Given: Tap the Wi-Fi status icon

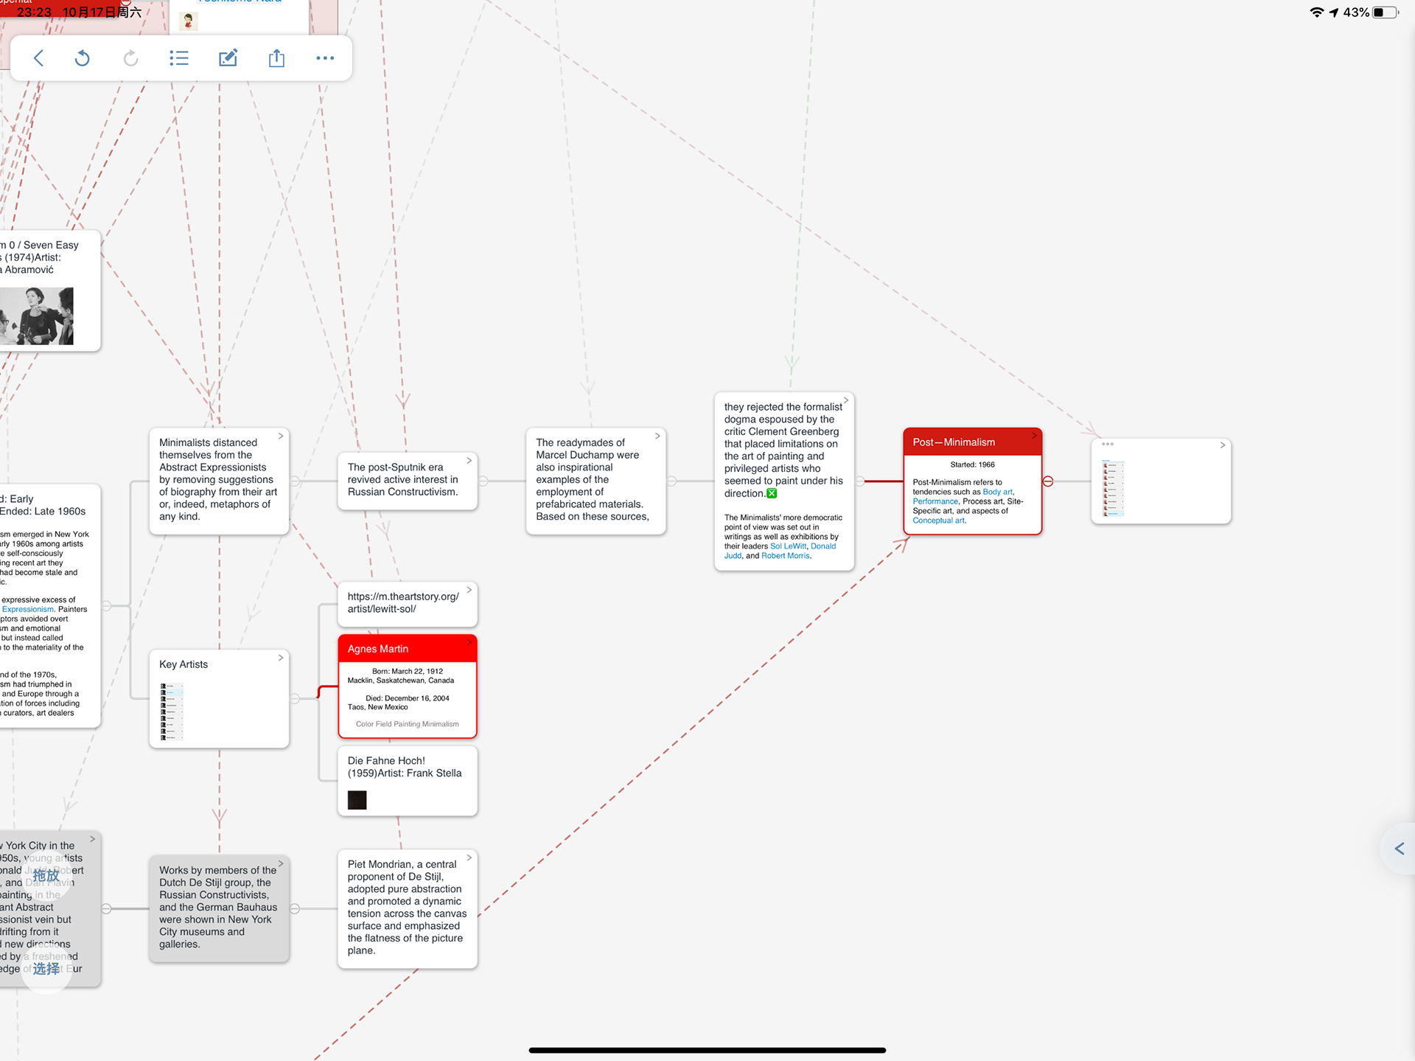Looking at the screenshot, I should (x=1316, y=13).
